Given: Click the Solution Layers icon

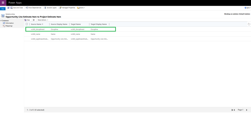Looking at the screenshot, I should click(45, 8).
